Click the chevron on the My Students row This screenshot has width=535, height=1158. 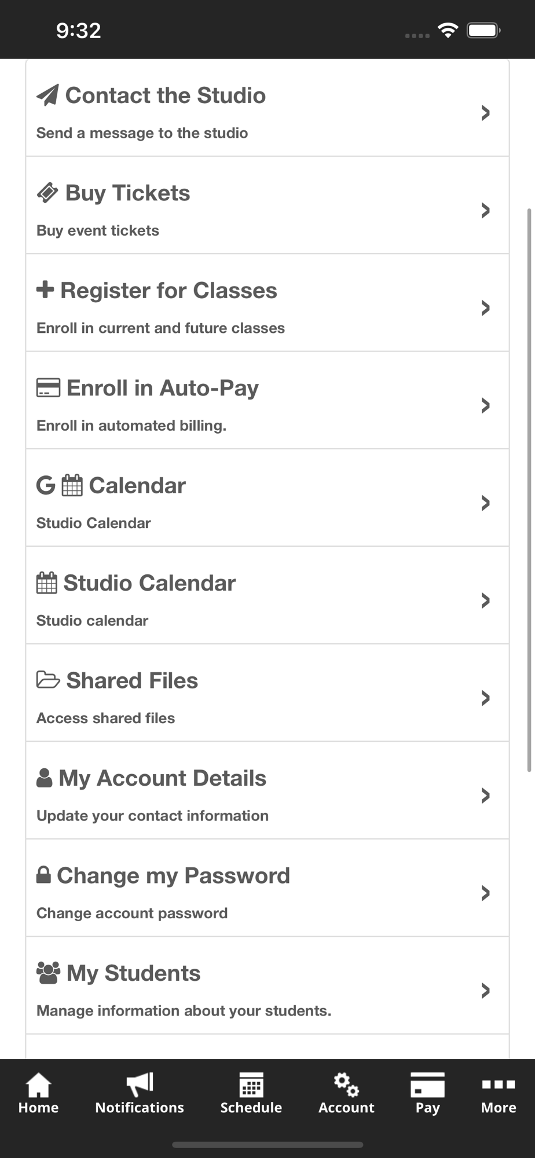(x=486, y=991)
